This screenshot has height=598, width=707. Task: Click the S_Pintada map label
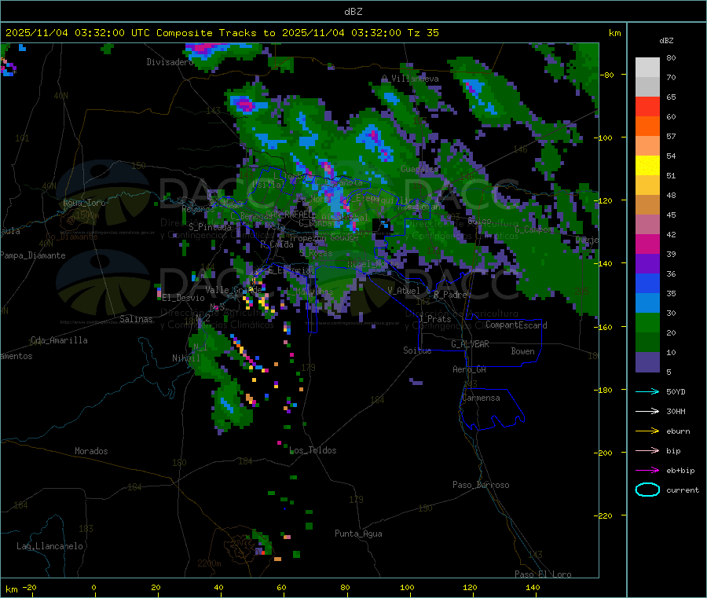pyautogui.click(x=210, y=226)
